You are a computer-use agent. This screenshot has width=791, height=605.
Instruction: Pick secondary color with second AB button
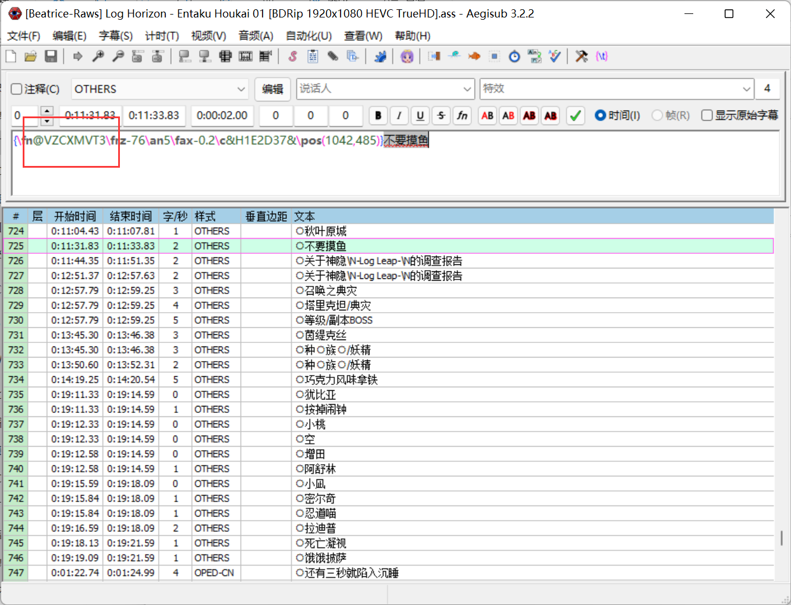coord(509,115)
